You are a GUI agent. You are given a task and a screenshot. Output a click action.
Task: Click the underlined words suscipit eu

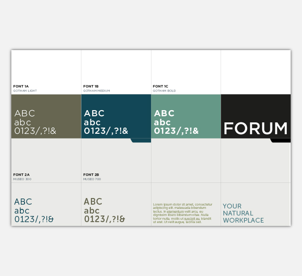pyautogui.click(x=192, y=218)
